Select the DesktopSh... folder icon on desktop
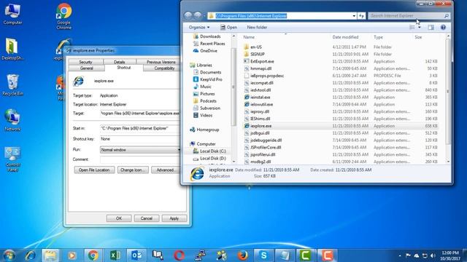The width and height of the screenshot is (467, 262). click(12, 49)
